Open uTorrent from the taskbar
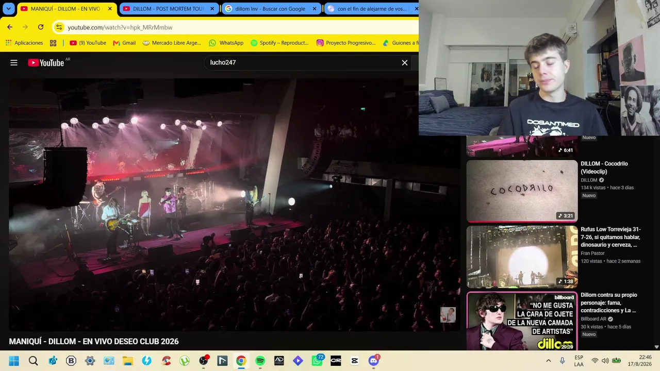Image resolution: width=660 pixels, height=371 pixels. [185, 361]
